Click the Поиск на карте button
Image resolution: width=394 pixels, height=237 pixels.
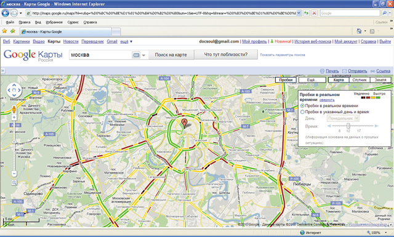171,55
